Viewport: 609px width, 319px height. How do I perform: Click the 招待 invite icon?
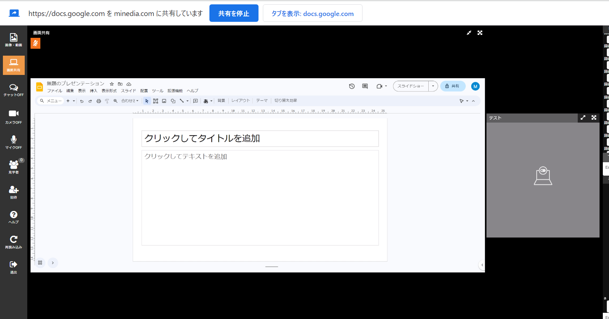pyautogui.click(x=13, y=192)
